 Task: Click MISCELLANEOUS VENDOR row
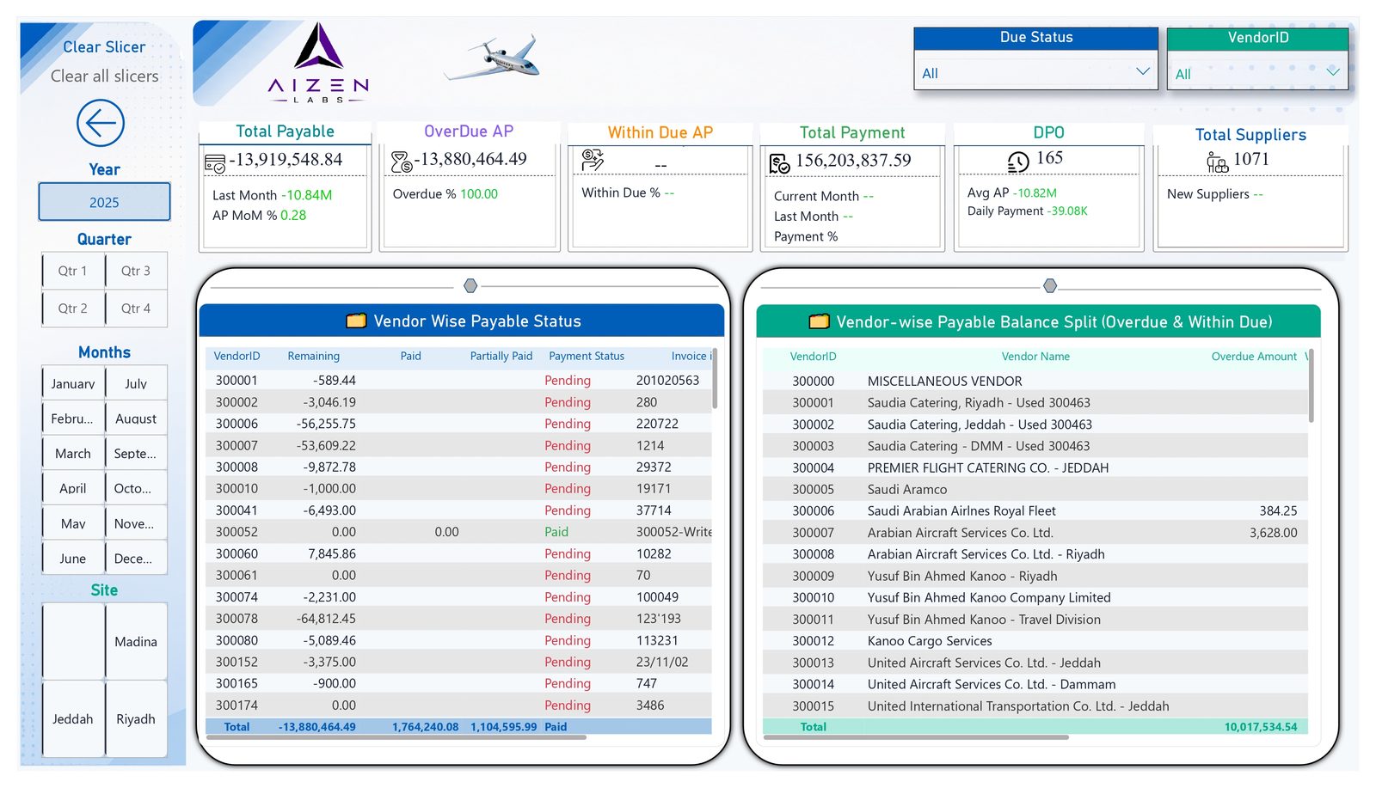pos(1035,381)
